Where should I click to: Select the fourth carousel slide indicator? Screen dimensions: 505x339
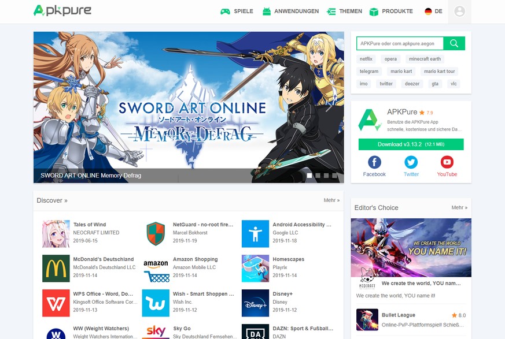[334, 176]
